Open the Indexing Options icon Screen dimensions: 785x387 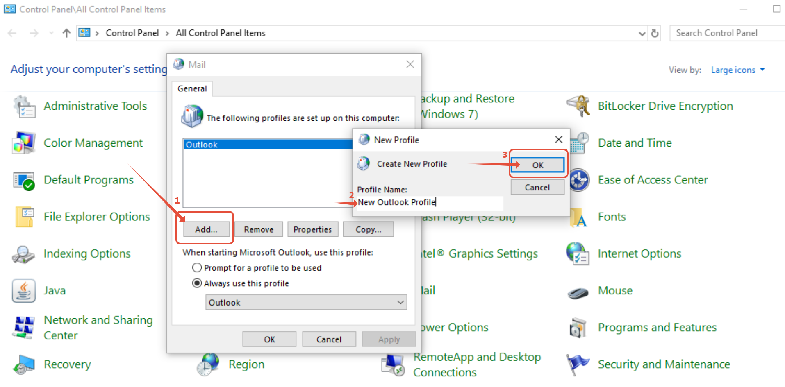(23, 254)
